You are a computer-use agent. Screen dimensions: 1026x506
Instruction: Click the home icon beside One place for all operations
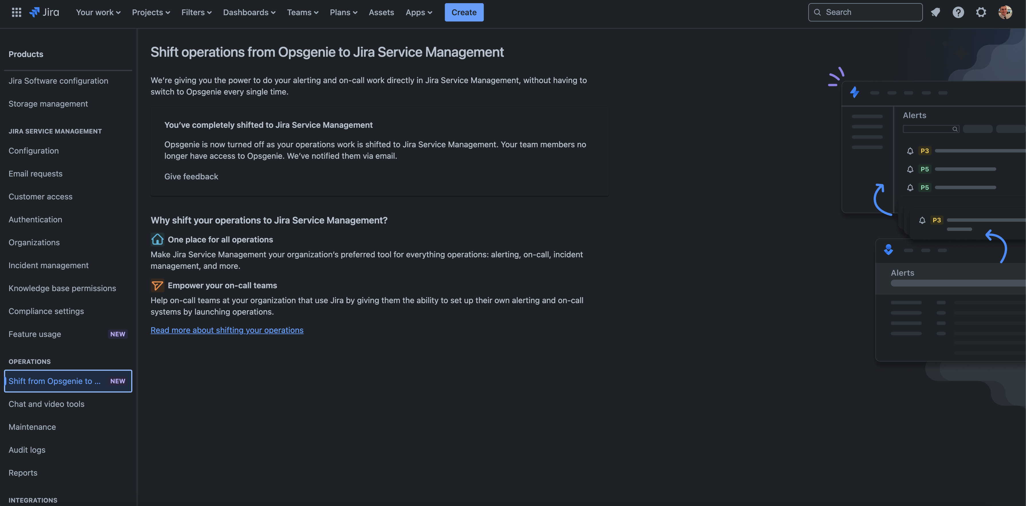click(157, 239)
